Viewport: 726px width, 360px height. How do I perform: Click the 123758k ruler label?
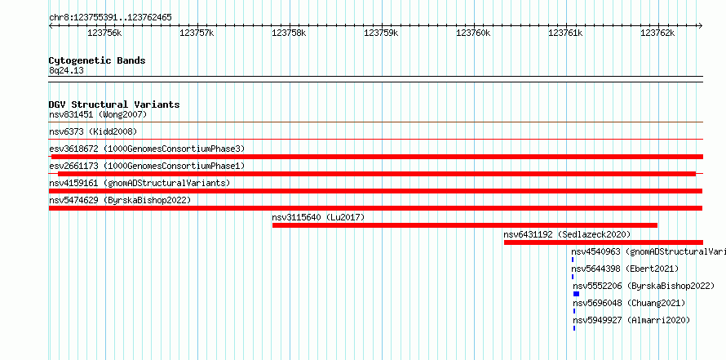(289, 33)
